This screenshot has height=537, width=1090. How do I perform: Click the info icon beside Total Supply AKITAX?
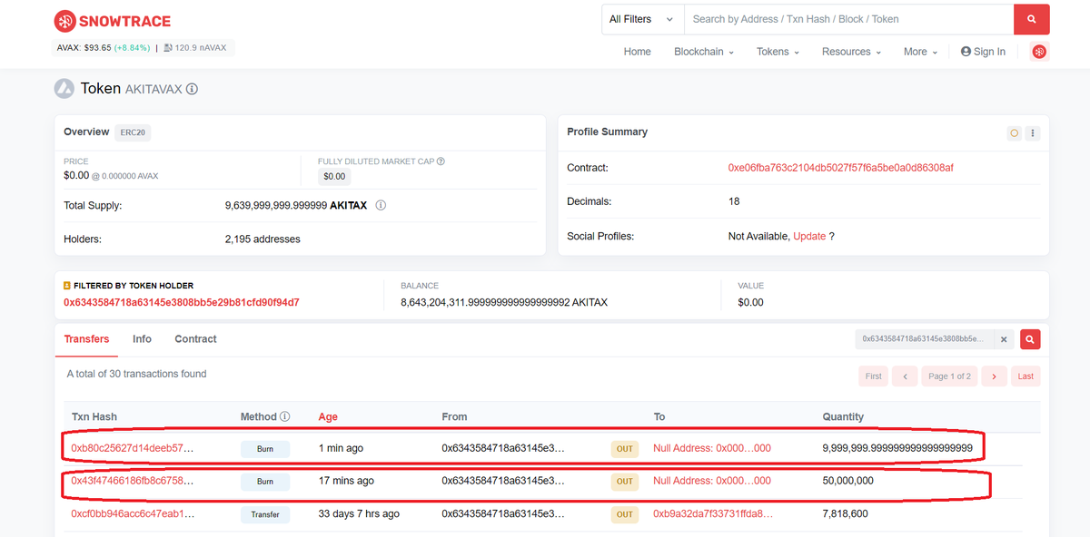pos(381,205)
